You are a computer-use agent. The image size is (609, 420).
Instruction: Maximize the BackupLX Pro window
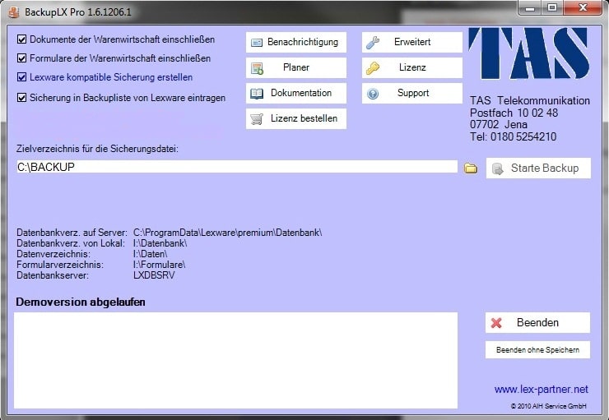tap(552, 7)
